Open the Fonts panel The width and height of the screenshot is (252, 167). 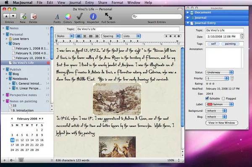pyautogui.click(x=57, y=16)
